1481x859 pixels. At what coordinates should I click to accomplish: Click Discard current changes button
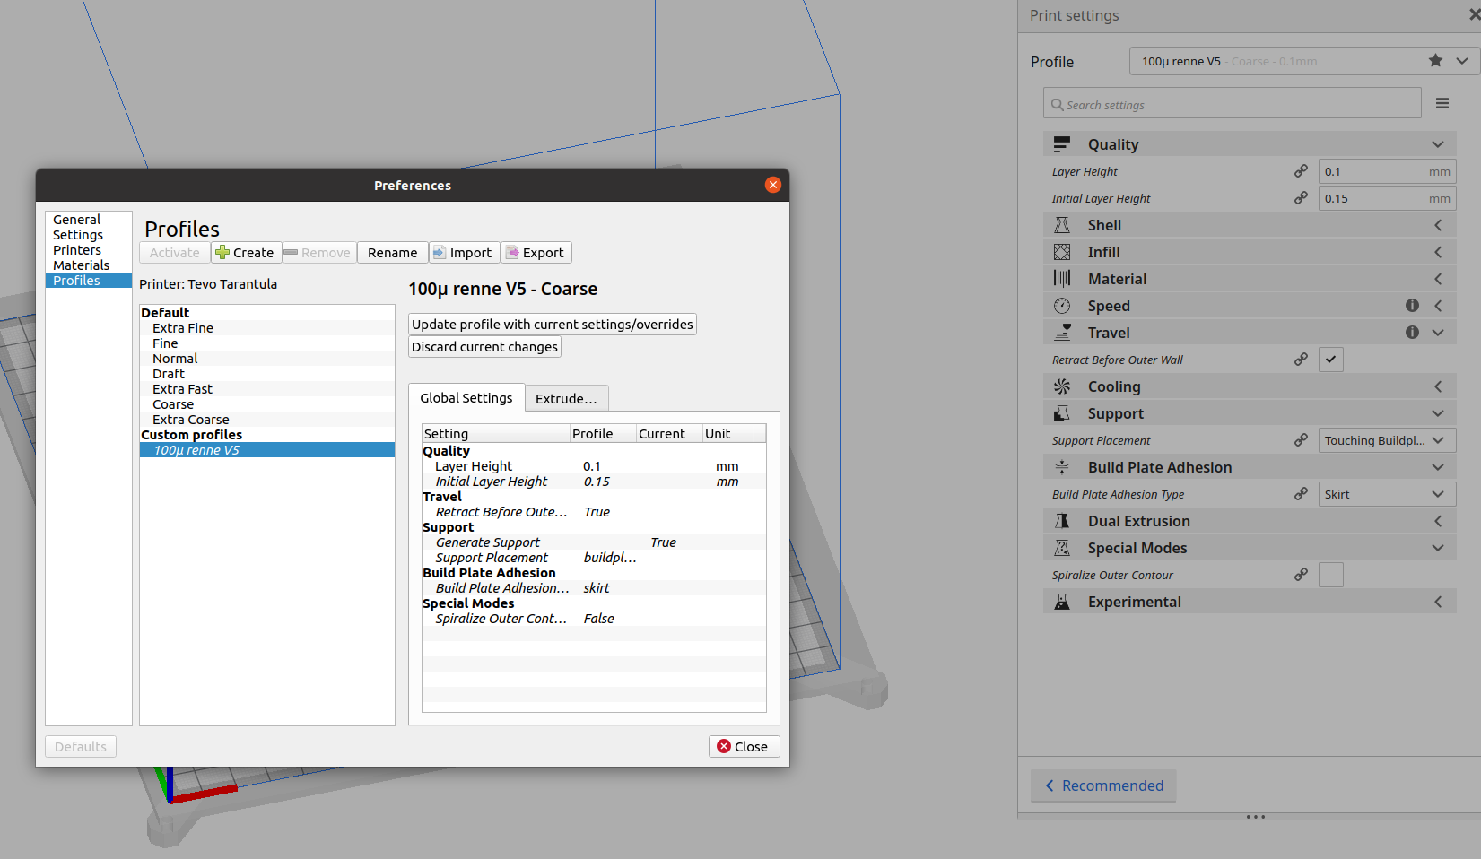pyautogui.click(x=484, y=347)
